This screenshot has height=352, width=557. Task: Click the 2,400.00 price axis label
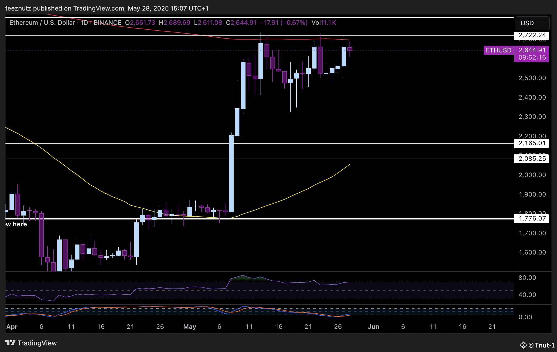(x=532, y=97)
